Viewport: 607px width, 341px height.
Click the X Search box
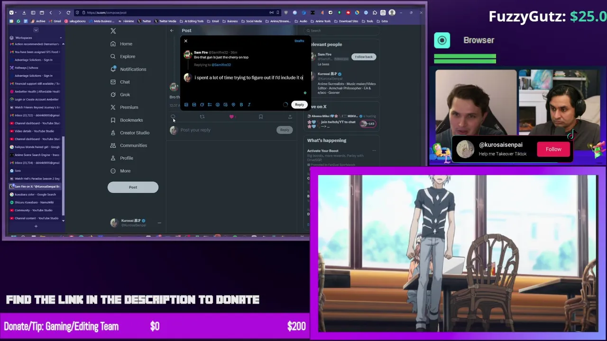[341, 31]
